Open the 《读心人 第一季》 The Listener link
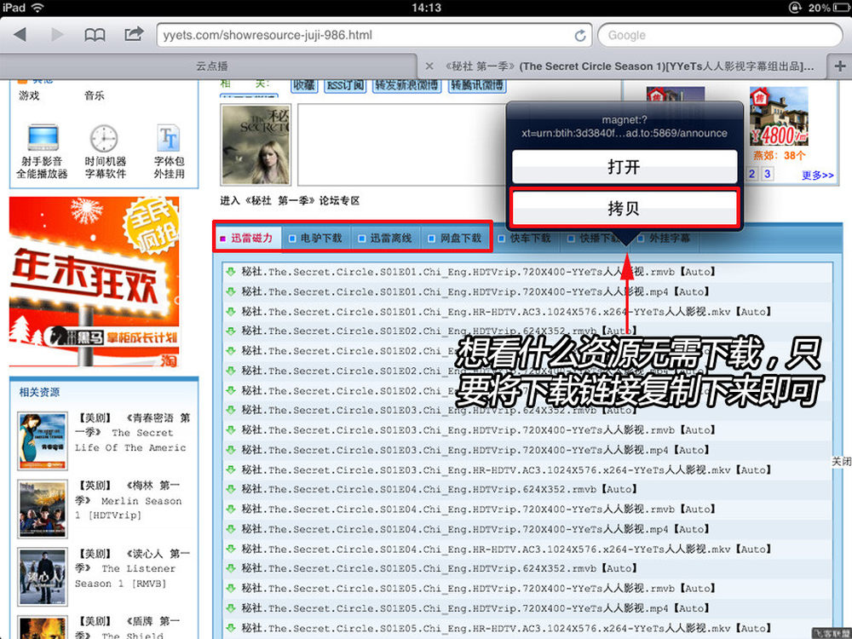 click(x=133, y=568)
